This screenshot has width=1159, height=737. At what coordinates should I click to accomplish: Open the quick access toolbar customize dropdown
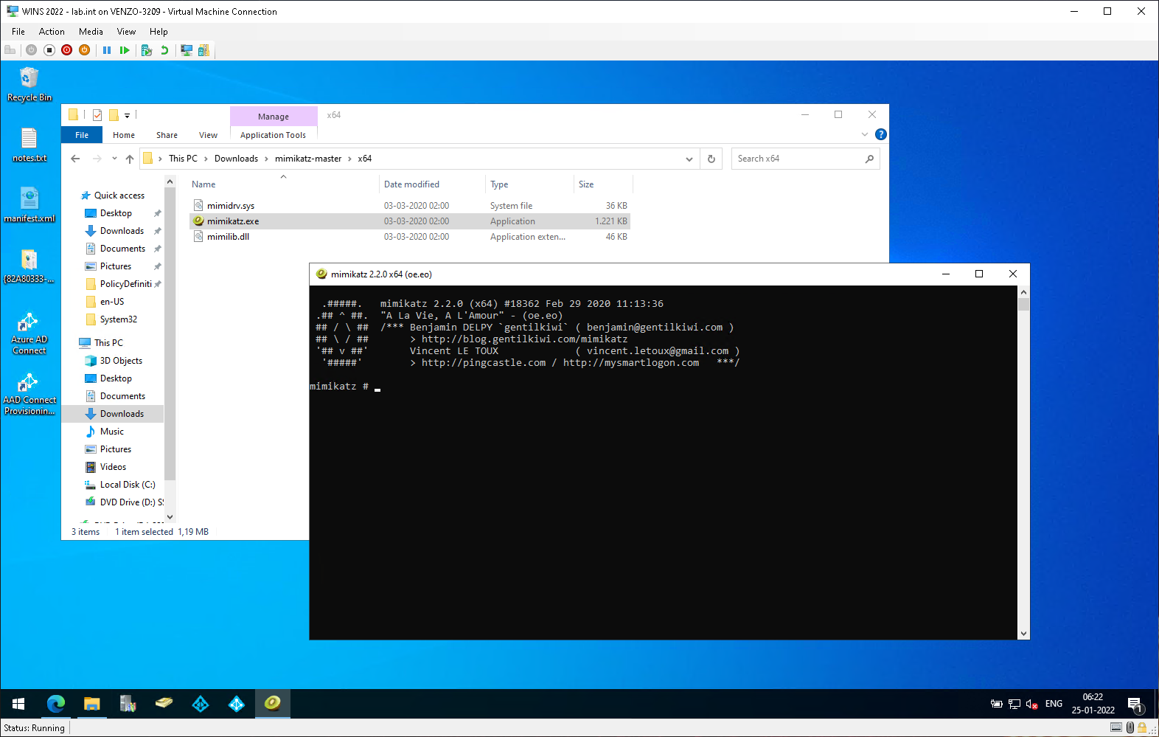tap(127, 115)
